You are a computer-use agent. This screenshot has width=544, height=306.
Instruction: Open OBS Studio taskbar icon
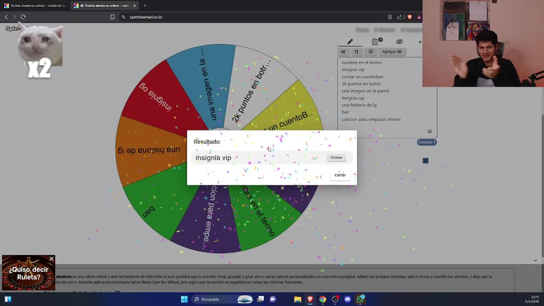pyautogui.click(x=335, y=299)
